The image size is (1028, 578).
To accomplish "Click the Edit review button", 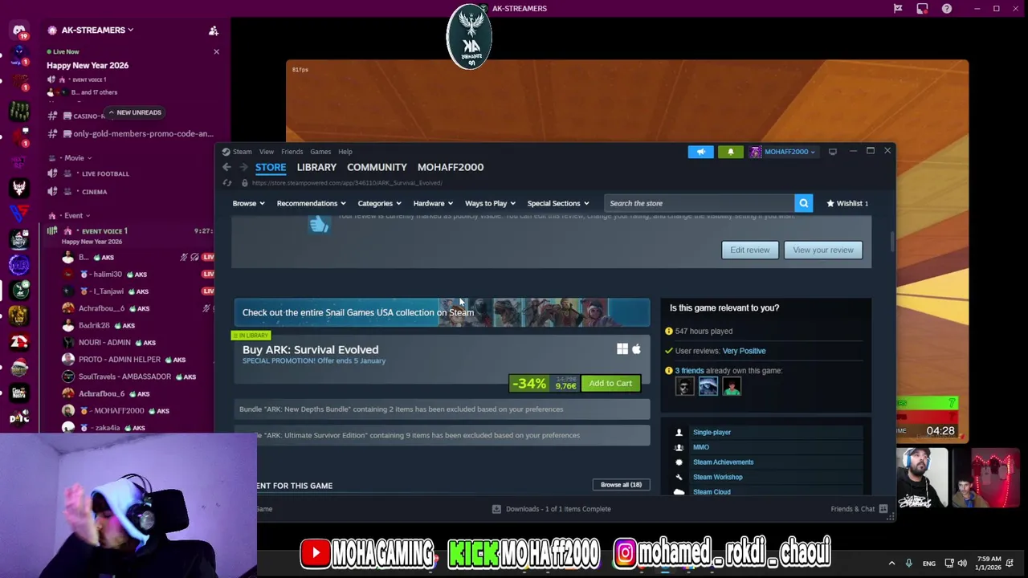I will click(749, 250).
